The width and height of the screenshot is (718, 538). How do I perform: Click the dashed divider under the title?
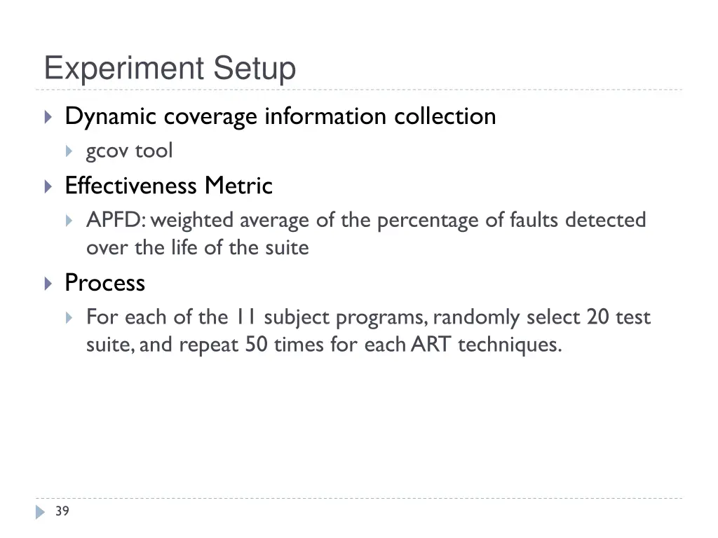point(359,90)
